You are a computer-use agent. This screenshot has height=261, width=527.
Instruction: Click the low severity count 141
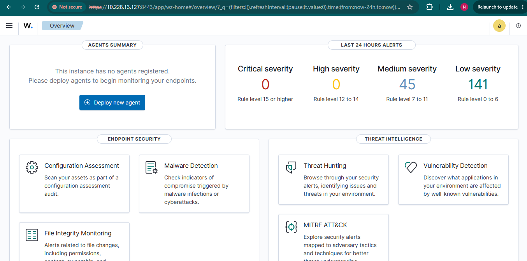coord(478,84)
